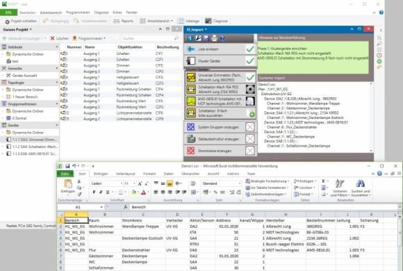
Task: Click the printer icon in El_Import toolbar
Action: (214, 38)
